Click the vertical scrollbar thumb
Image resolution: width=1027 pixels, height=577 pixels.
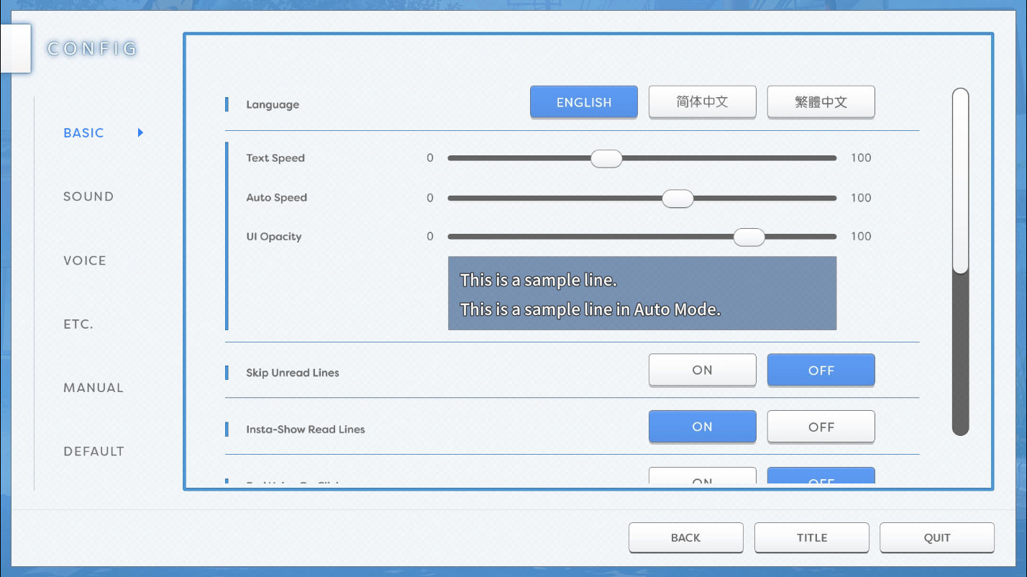point(960,181)
